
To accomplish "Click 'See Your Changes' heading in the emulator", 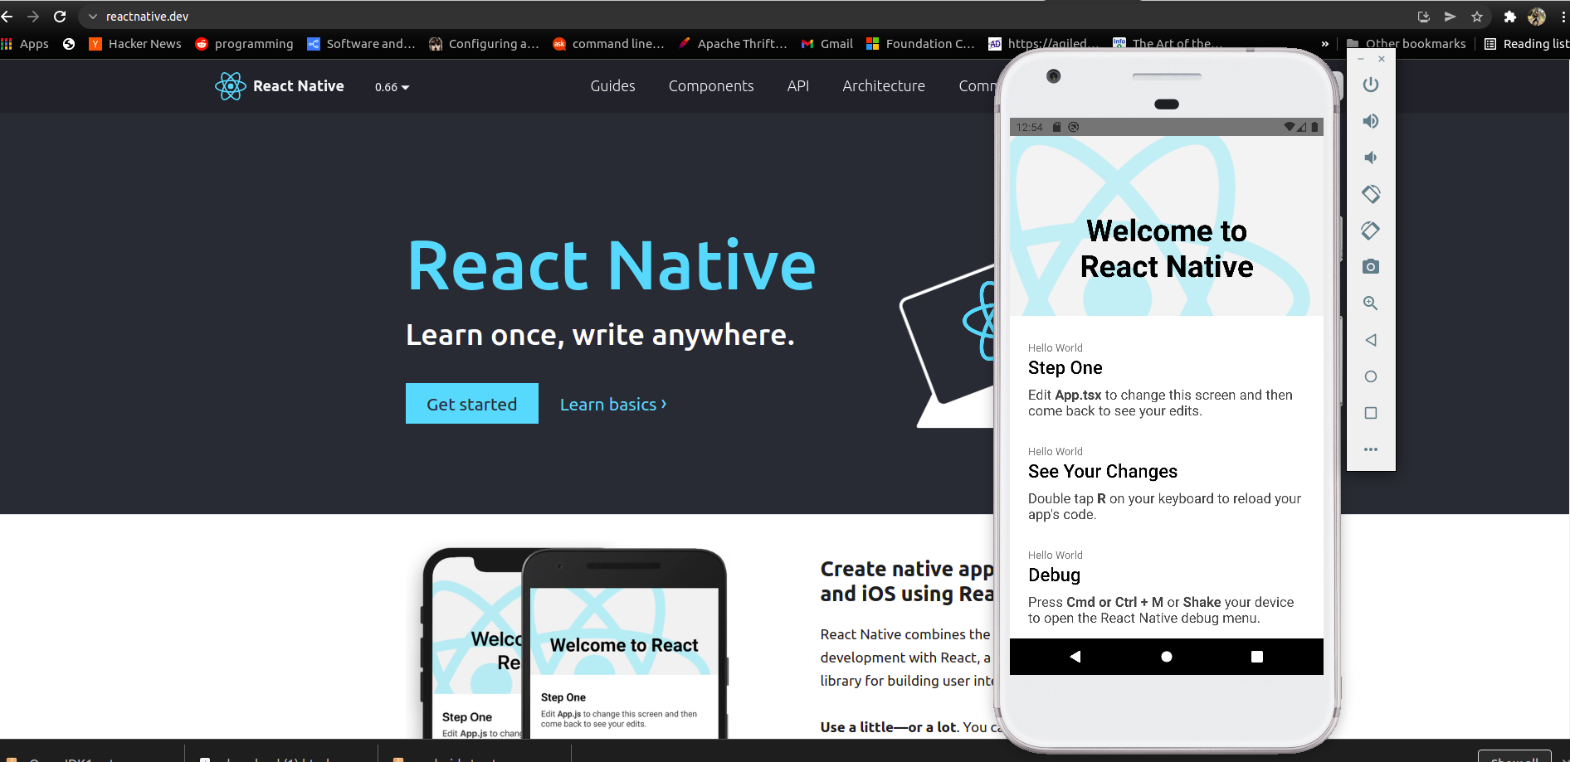I will [x=1103, y=472].
